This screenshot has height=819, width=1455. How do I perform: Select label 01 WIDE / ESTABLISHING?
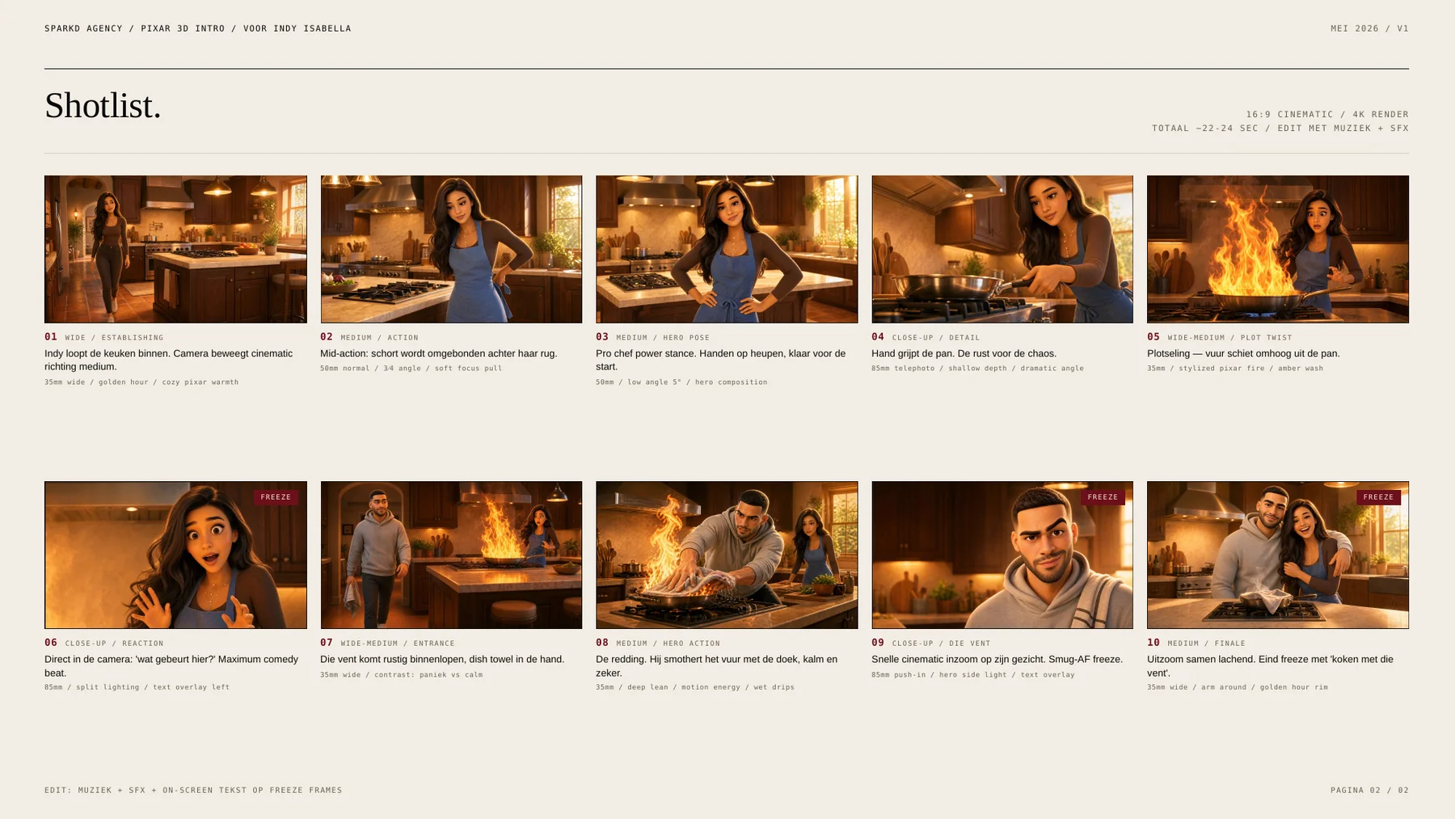[x=104, y=337]
